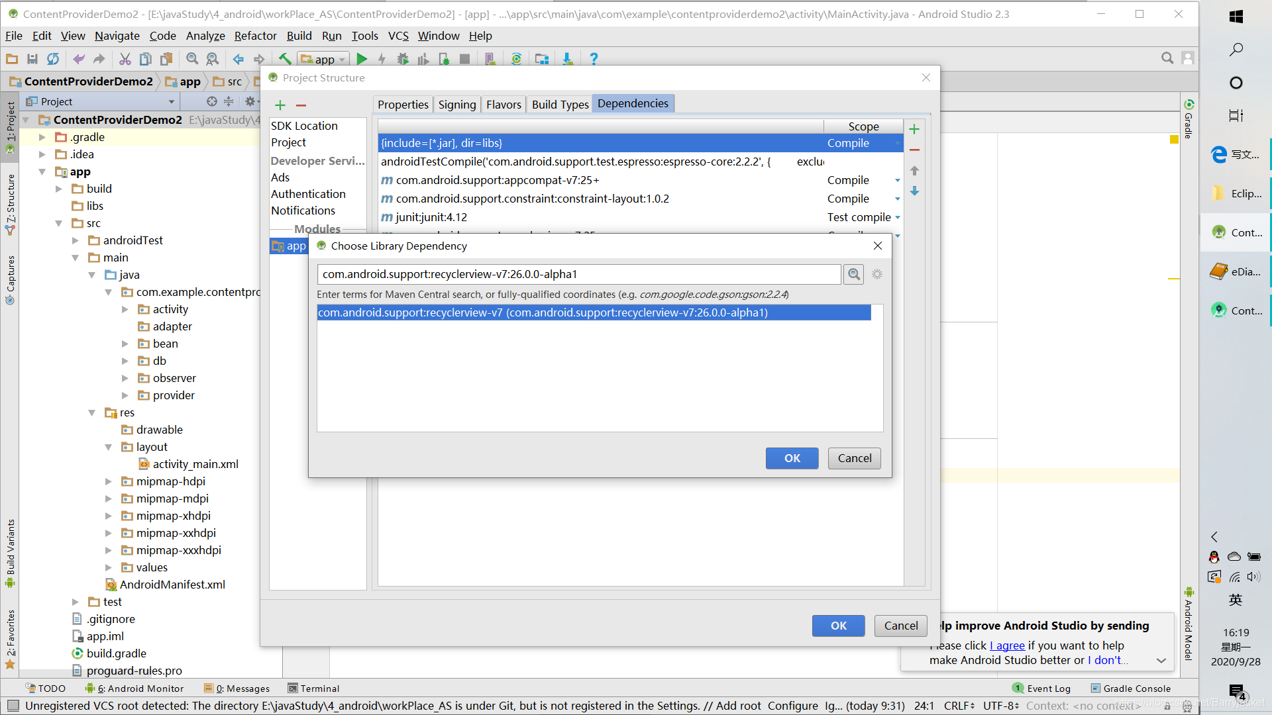Click Cancel in Project Structure dialog
Image resolution: width=1272 pixels, height=715 pixels.
pyautogui.click(x=901, y=626)
